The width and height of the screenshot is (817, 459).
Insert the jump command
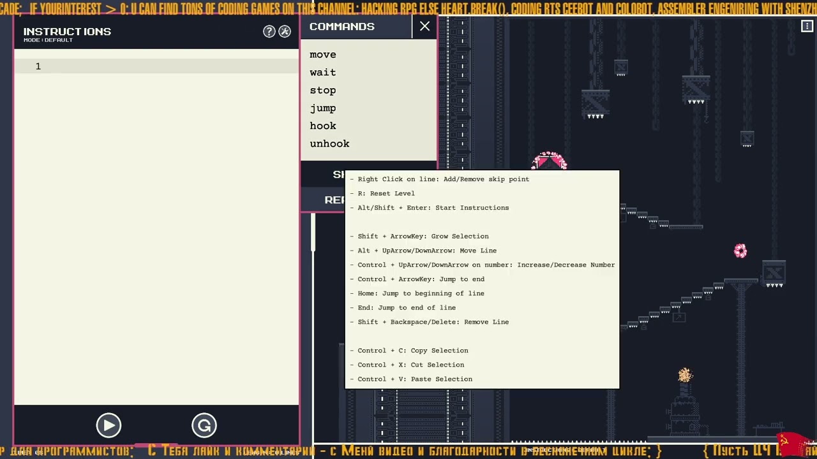323,108
